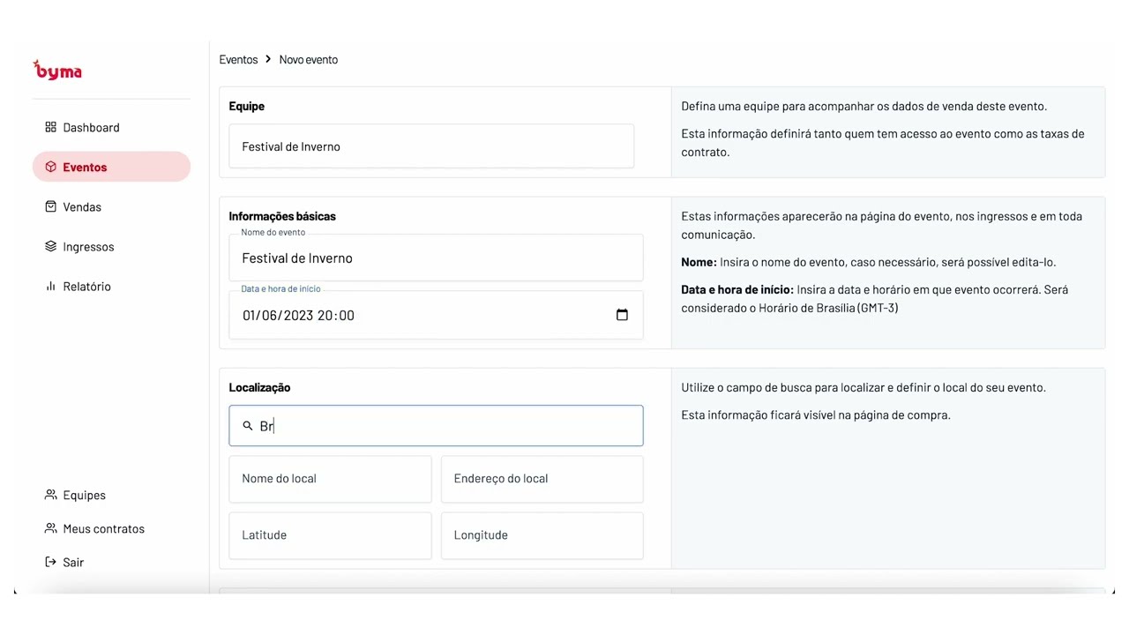Click the Meus contratos people icon

(50, 528)
